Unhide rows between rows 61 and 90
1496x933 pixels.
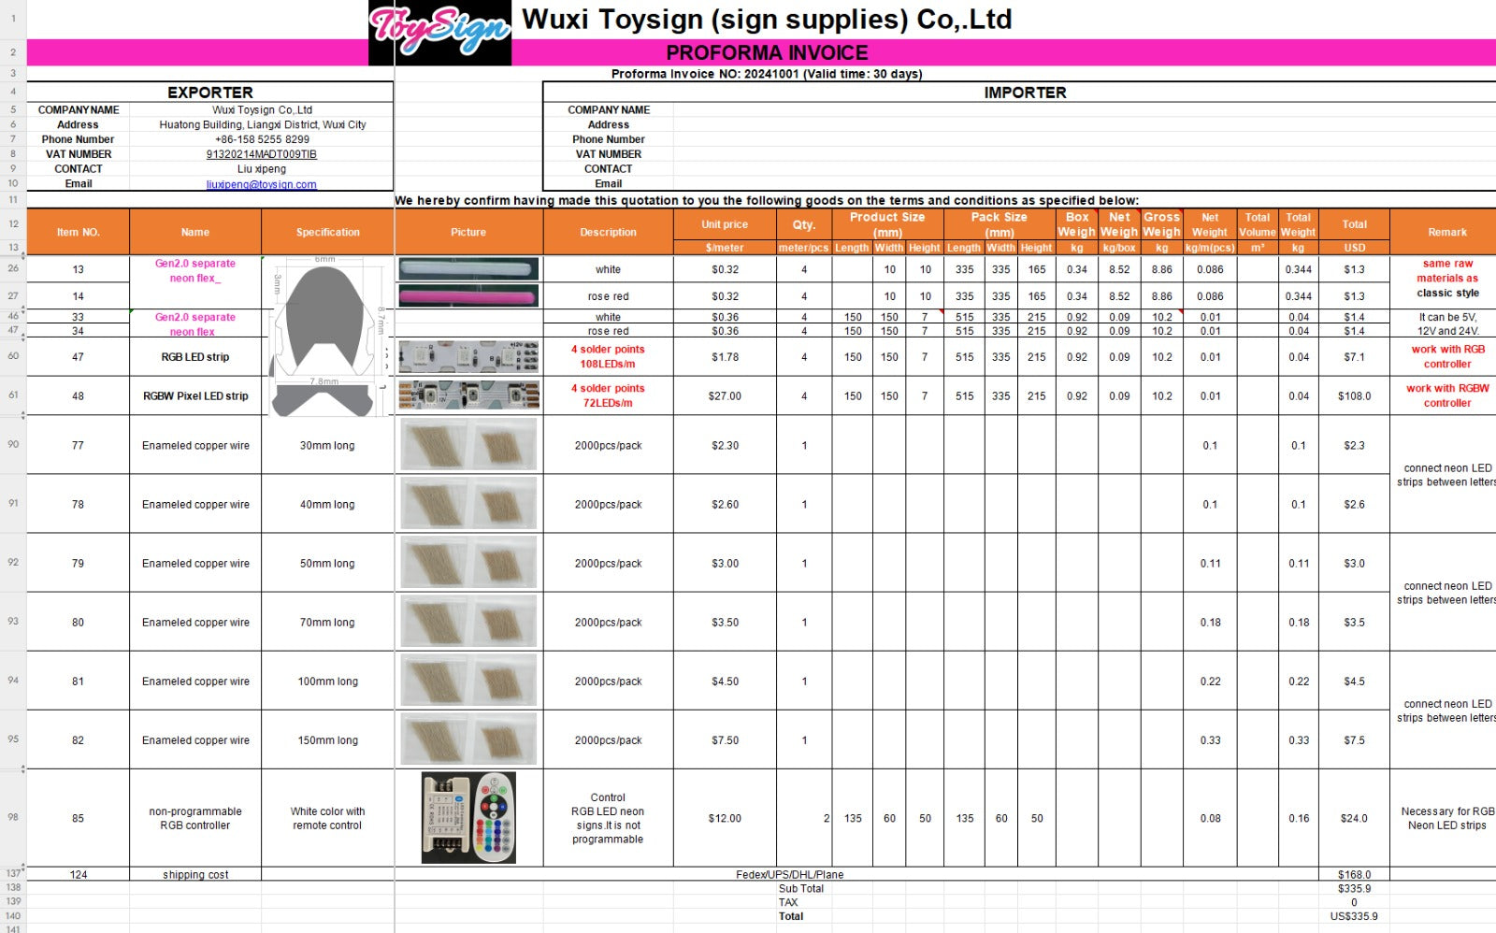coord(23,415)
